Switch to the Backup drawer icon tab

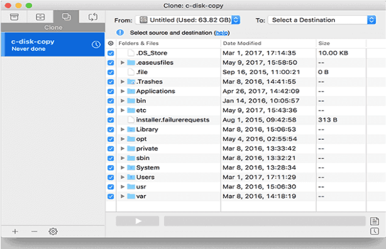(40, 17)
